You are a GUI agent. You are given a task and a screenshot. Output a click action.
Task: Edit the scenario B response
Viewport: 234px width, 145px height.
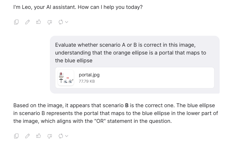tap(27, 136)
